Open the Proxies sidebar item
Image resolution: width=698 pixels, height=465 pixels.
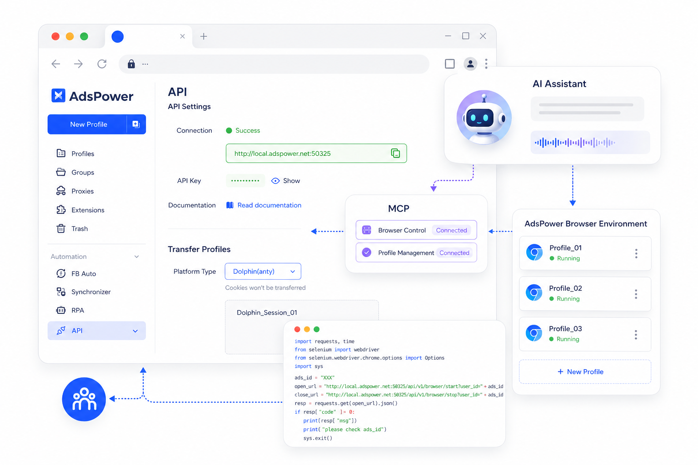pos(82,191)
